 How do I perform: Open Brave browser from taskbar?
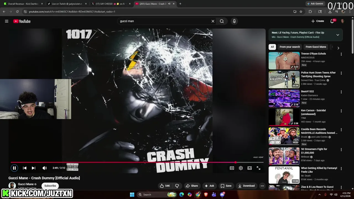(x=206, y=195)
